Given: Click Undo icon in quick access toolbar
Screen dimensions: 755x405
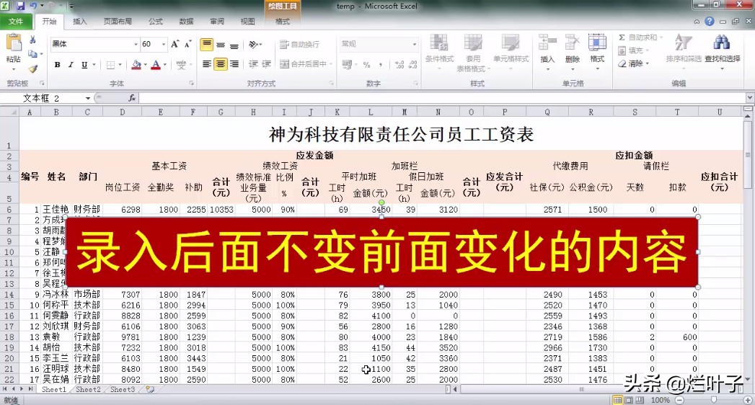Looking at the screenshot, I should point(33,6).
